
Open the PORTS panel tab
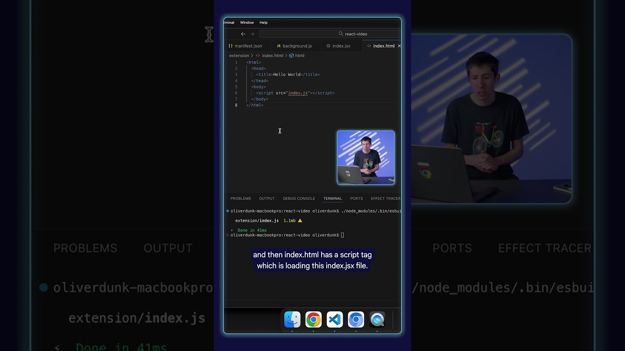click(356, 198)
